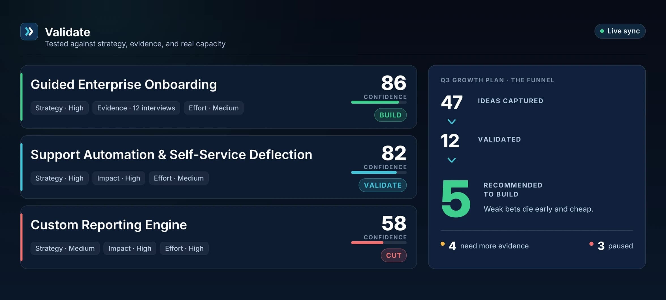Select Strategy · High tag on Guided Enterprise Onboarding
666x300 pixels.
coord(59,108)
